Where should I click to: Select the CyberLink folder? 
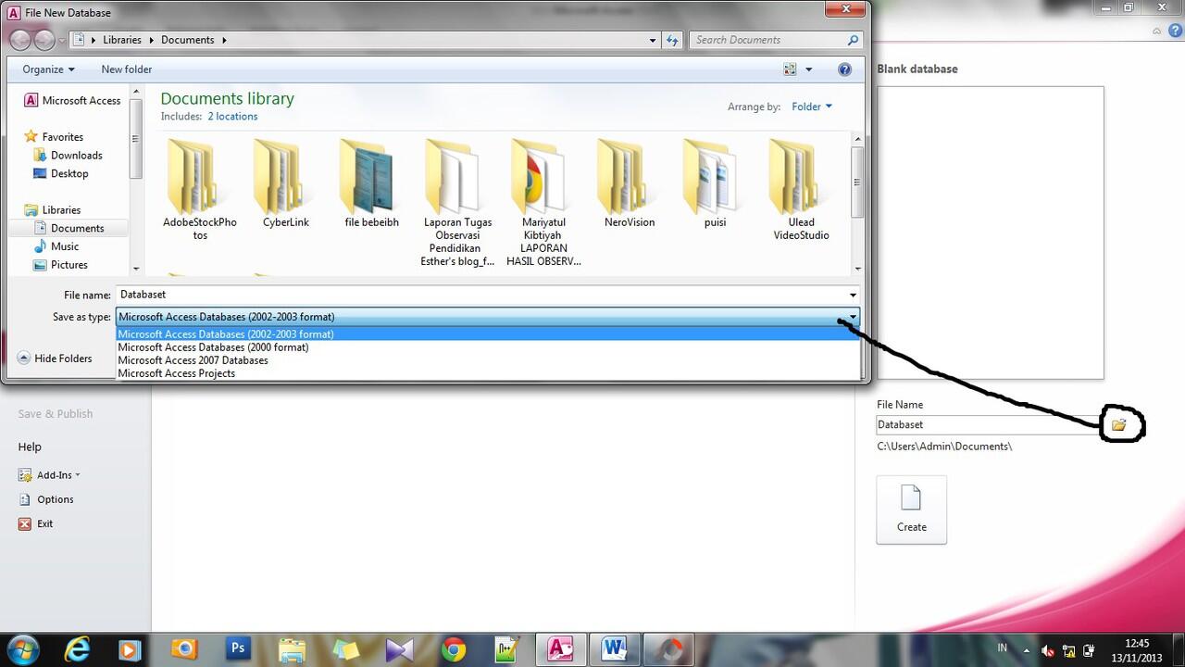[x=285, y=183]
